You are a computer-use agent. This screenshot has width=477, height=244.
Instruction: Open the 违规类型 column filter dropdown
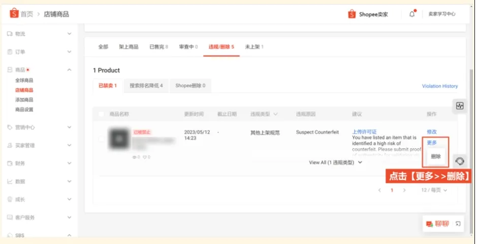point(276,114)
